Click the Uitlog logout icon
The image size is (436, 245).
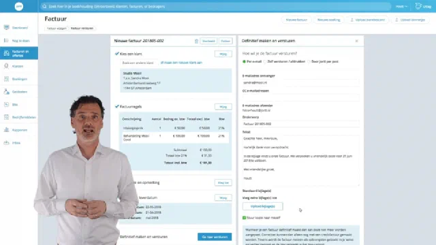click(418, 6)
